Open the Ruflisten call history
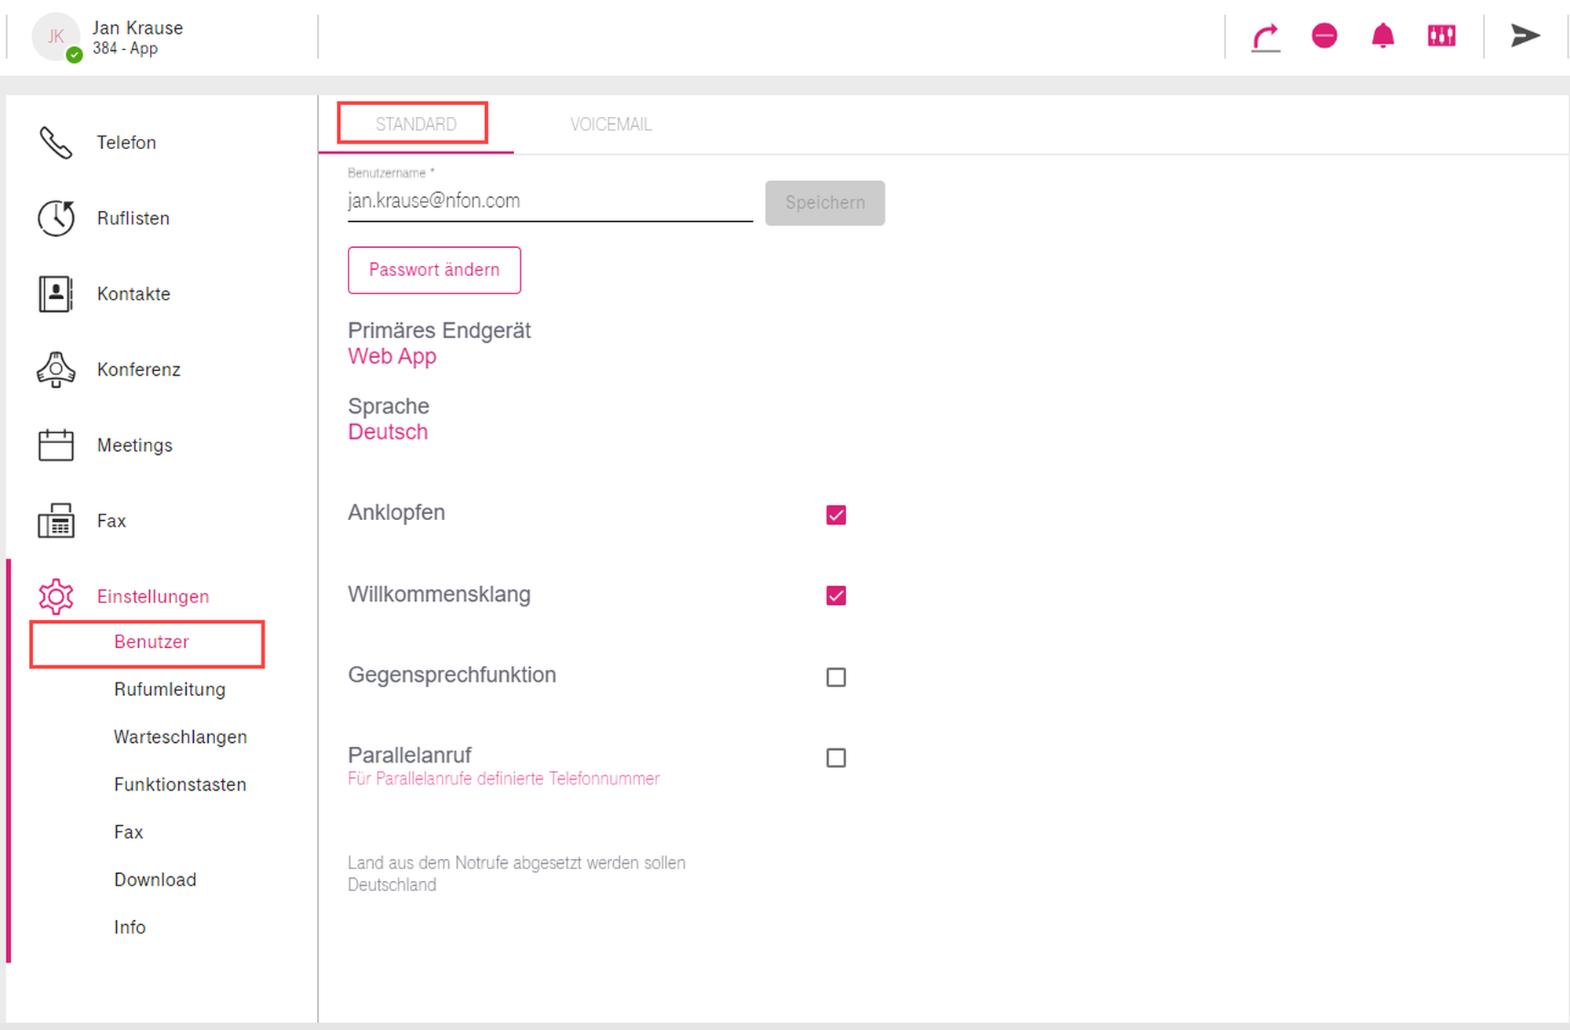Image resolution: width=1570 pixels, height=1030 pixels. pos(133,218)
